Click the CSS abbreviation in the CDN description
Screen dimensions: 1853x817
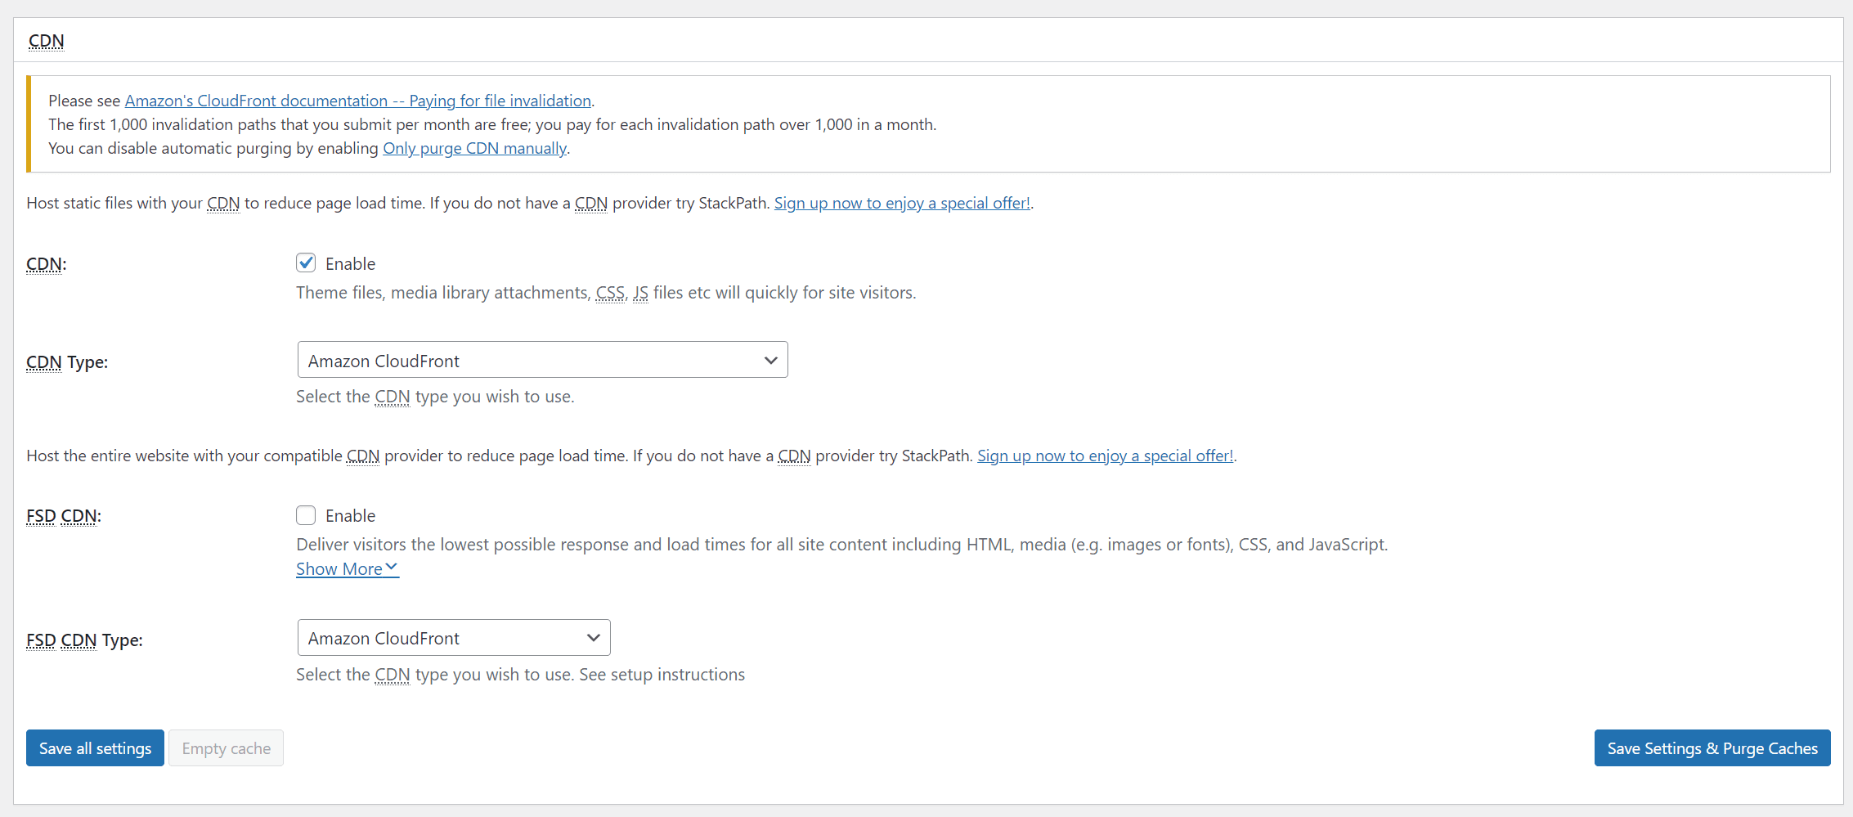(x=610, y=293)
